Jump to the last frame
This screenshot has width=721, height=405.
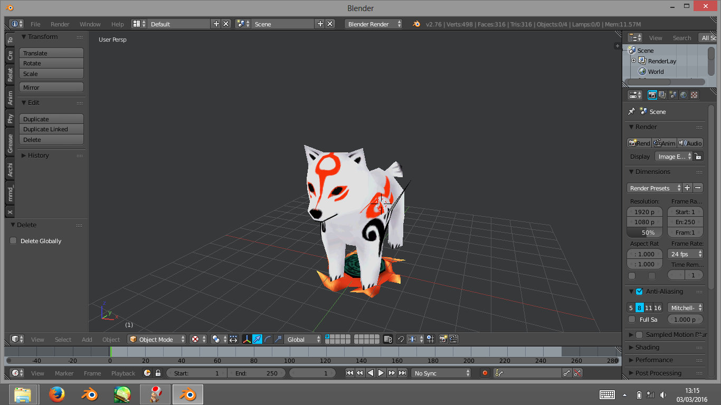[x=402, y=373]
